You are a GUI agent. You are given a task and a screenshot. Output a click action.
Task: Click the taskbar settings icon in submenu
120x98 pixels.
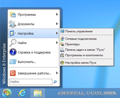click(x=62, y=50)
